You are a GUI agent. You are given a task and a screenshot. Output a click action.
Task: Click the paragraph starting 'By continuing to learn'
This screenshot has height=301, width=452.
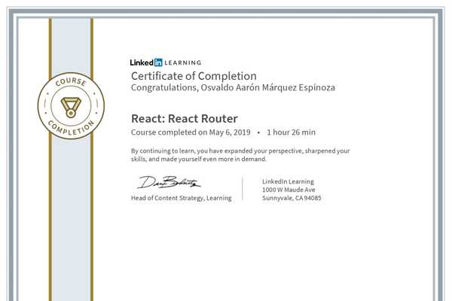click(x=240, y=155)
